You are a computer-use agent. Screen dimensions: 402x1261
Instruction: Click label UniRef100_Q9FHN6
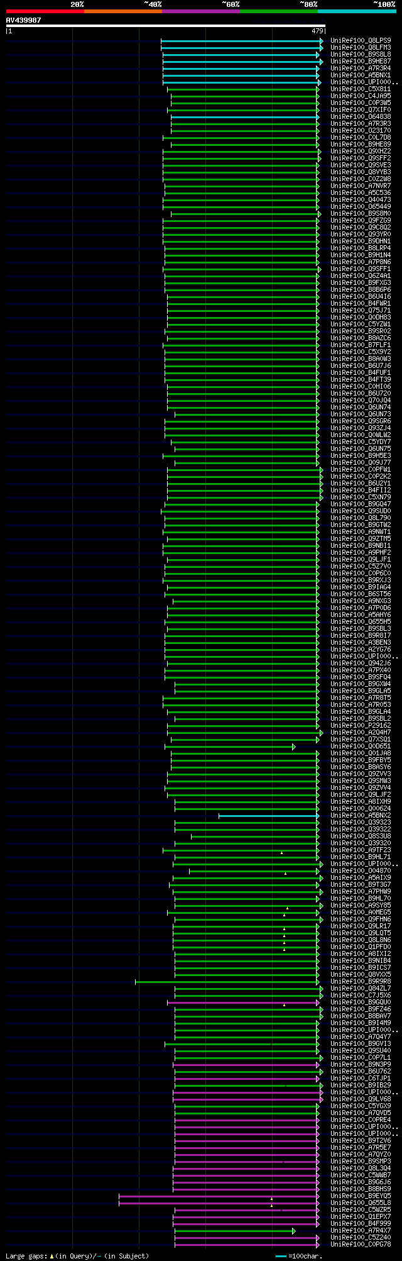click(x=361, y=919)
